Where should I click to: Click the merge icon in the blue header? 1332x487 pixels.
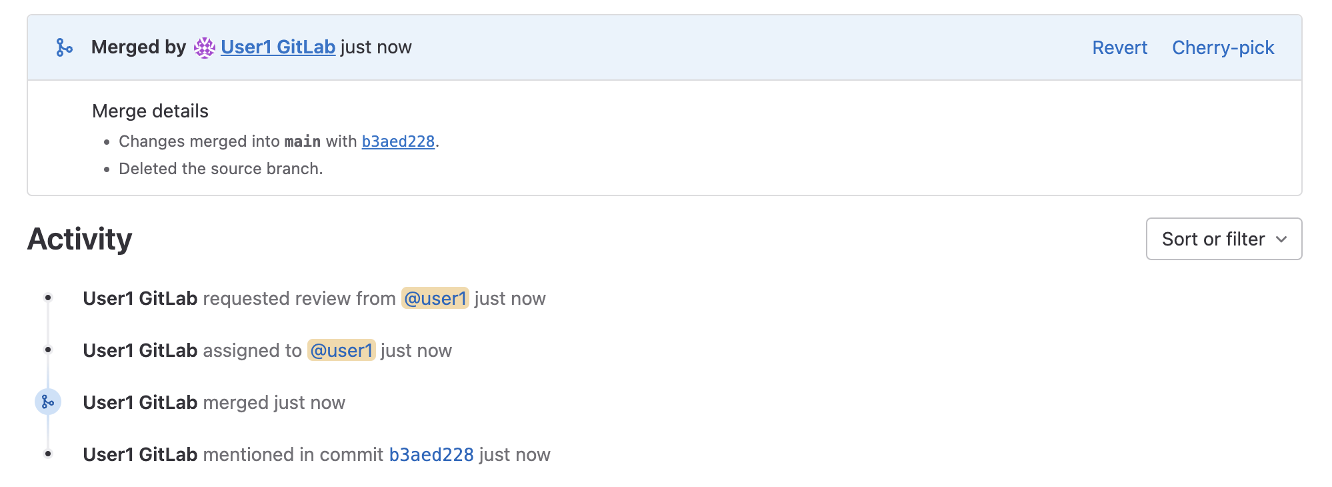click(x=64, y=47)
